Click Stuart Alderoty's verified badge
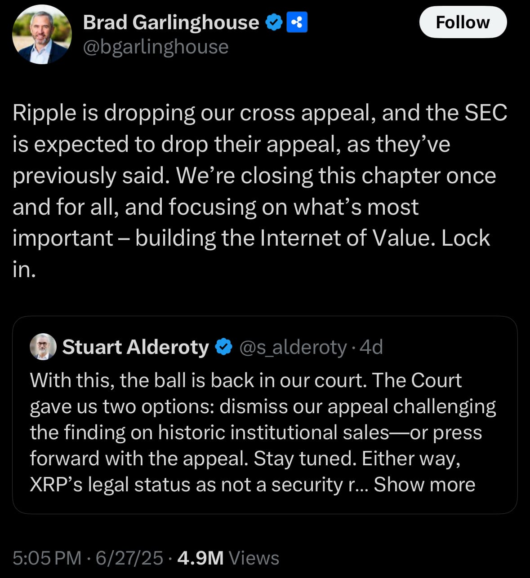This screenshot has height=578, width=530. [x=223, y=347]
